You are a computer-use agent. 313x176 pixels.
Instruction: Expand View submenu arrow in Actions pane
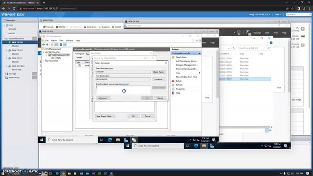pyautogui.click(x=200, y=73)
